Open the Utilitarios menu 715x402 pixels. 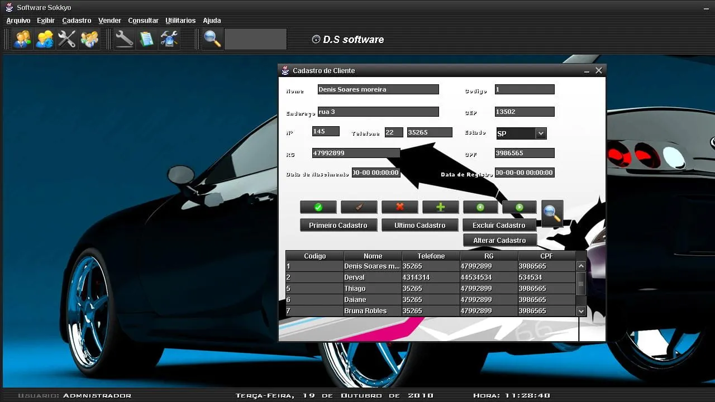pyautogui.click(x=180, y=21)
